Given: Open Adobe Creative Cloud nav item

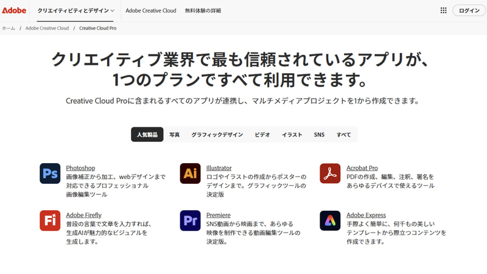Looking at the screenshot, I should [151, 10].
